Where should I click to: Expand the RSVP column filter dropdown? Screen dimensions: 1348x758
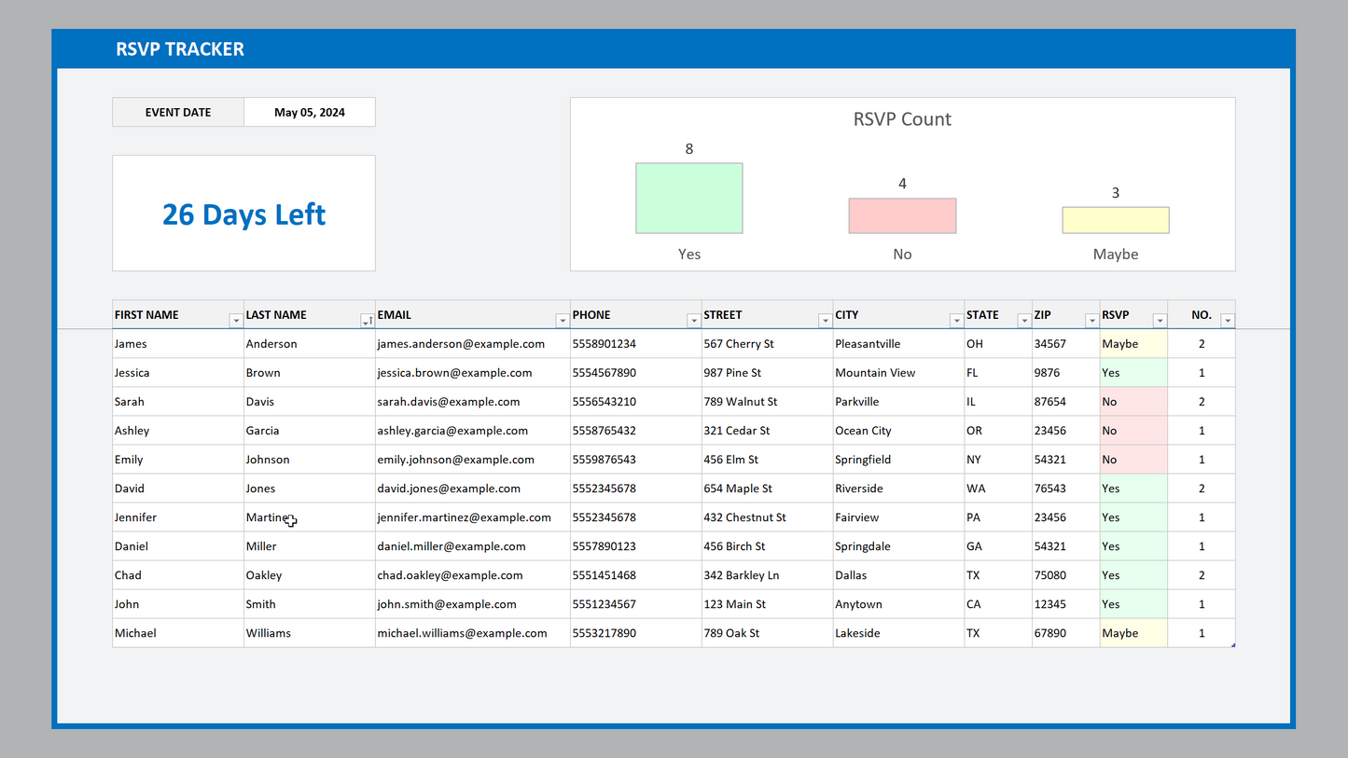[1160, 321]
